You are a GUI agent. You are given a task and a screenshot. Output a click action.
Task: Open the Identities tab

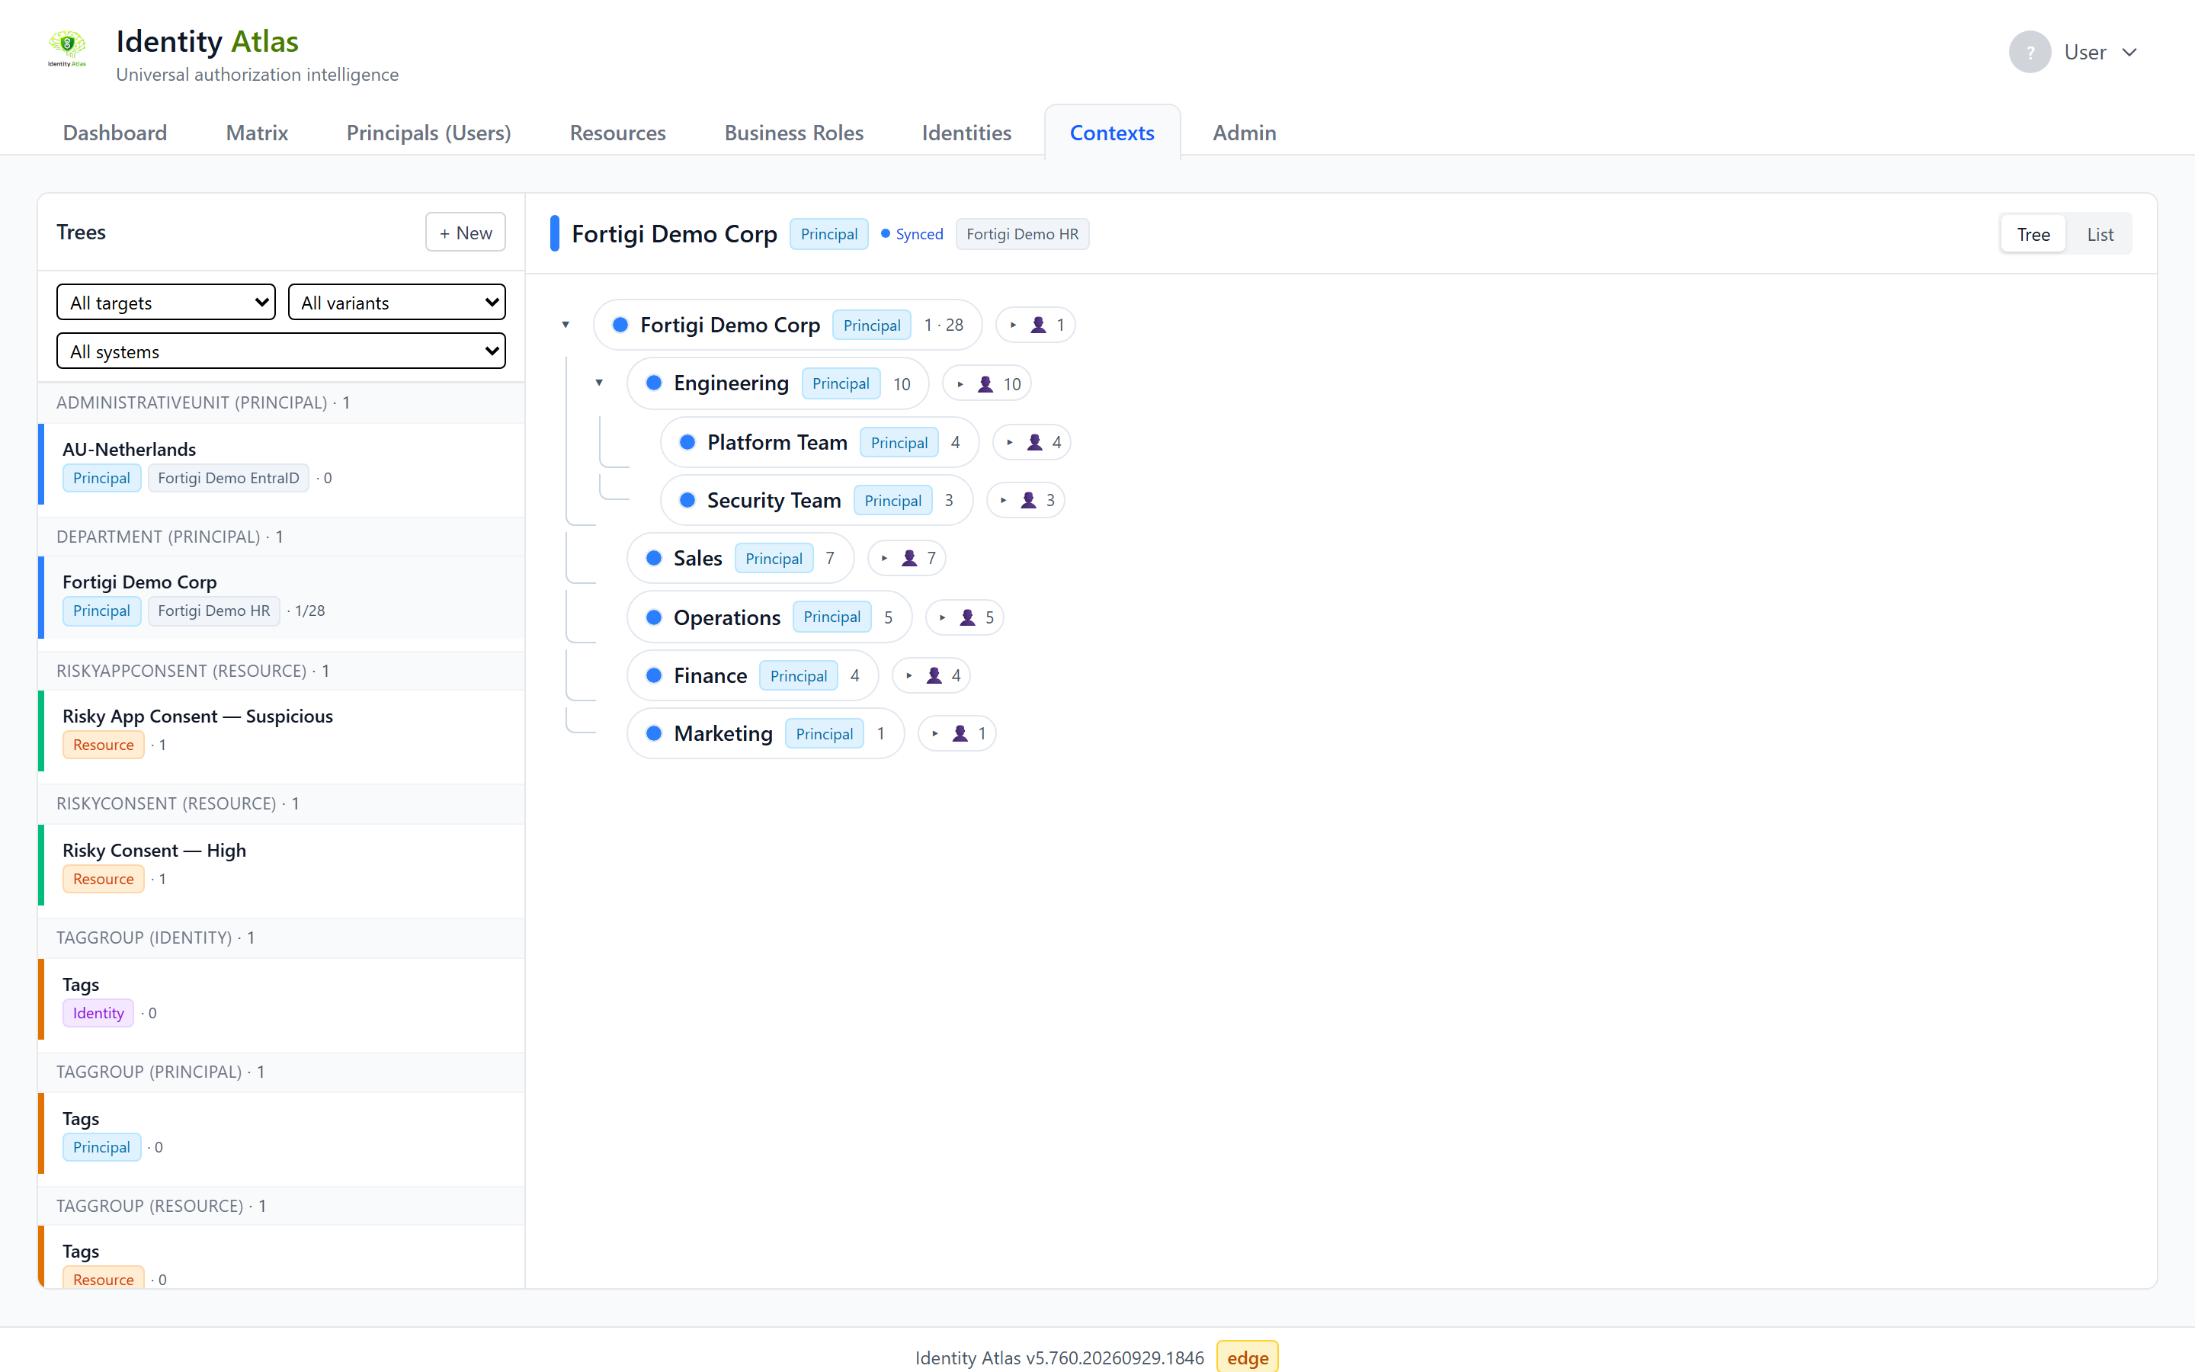[966, 133]
